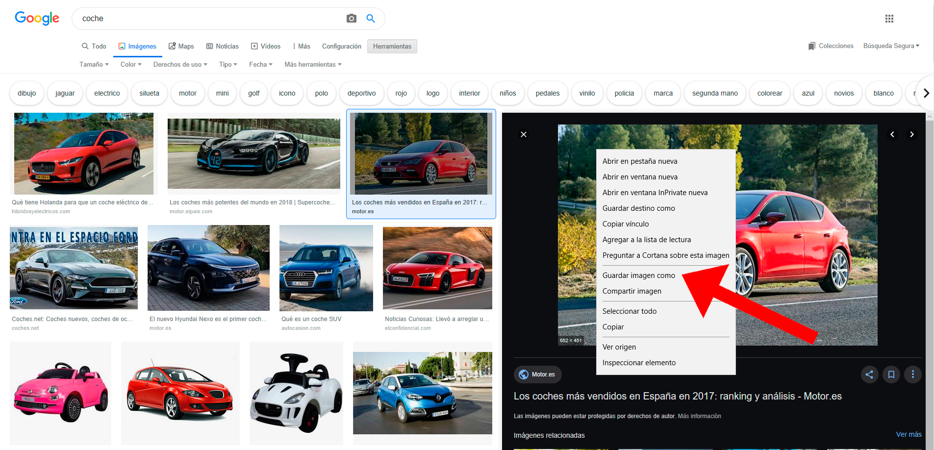Go to the previous image with the arrow
Viewport: 934px width, 450px height.
click(892, 134)
